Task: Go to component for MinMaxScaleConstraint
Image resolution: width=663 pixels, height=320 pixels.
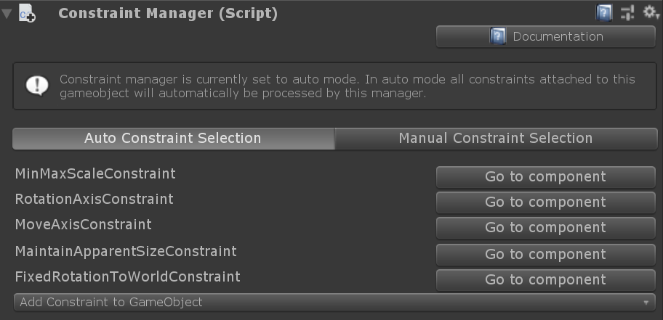Action: tap(545, 176)
